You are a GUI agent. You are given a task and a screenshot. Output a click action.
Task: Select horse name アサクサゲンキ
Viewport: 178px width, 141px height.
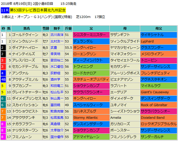(x=23, y=118)
